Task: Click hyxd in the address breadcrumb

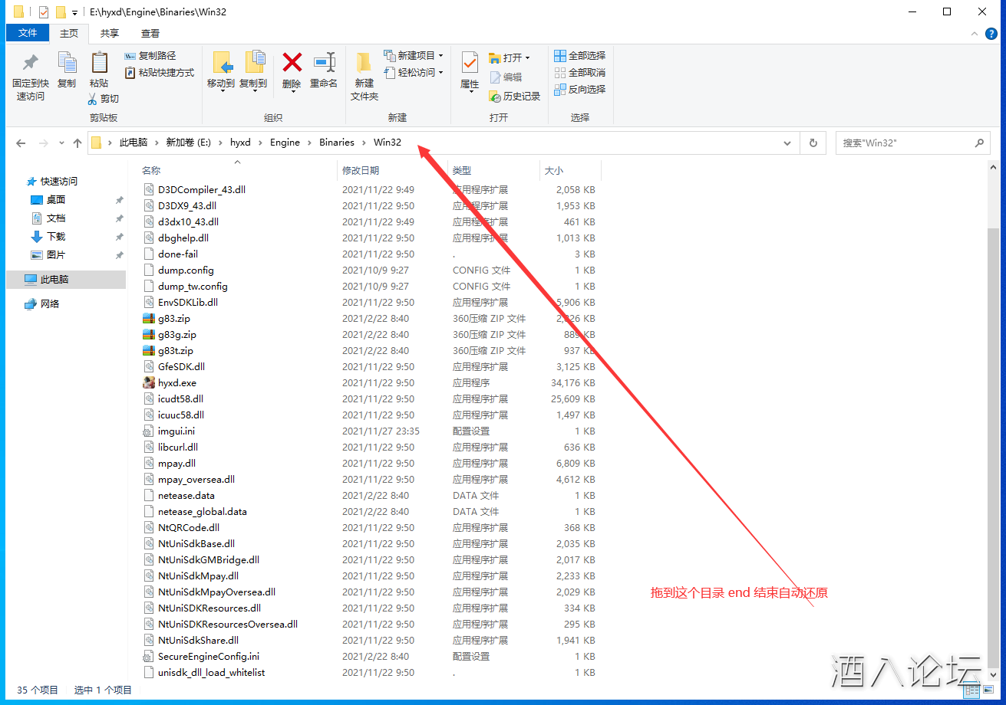Action: [240, 143]
